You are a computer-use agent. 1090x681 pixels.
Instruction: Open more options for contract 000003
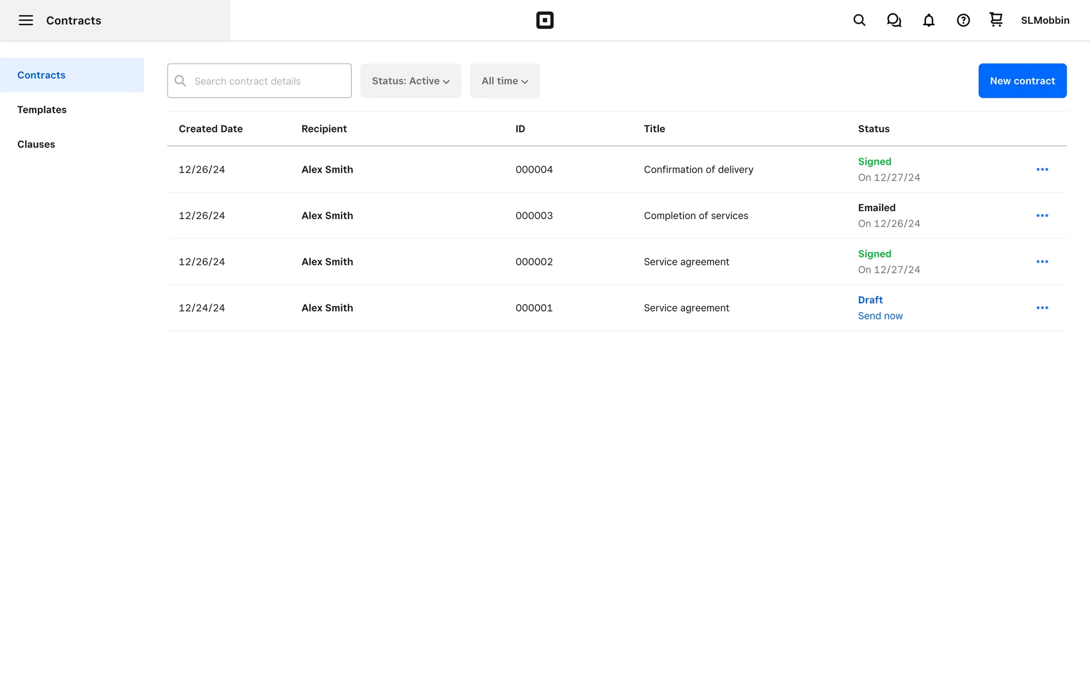tap(1042, 216)
